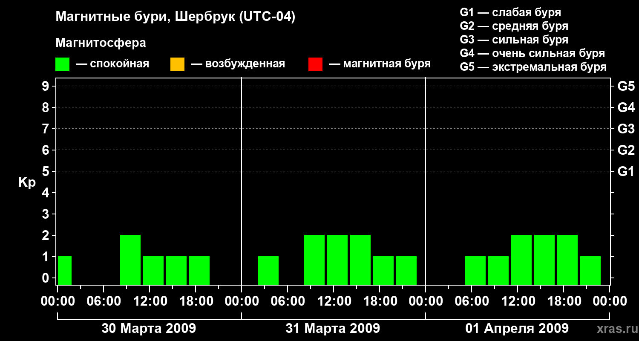Click the 31 March 14:00–17:00 bar at Kp 2

pos(360,260)
